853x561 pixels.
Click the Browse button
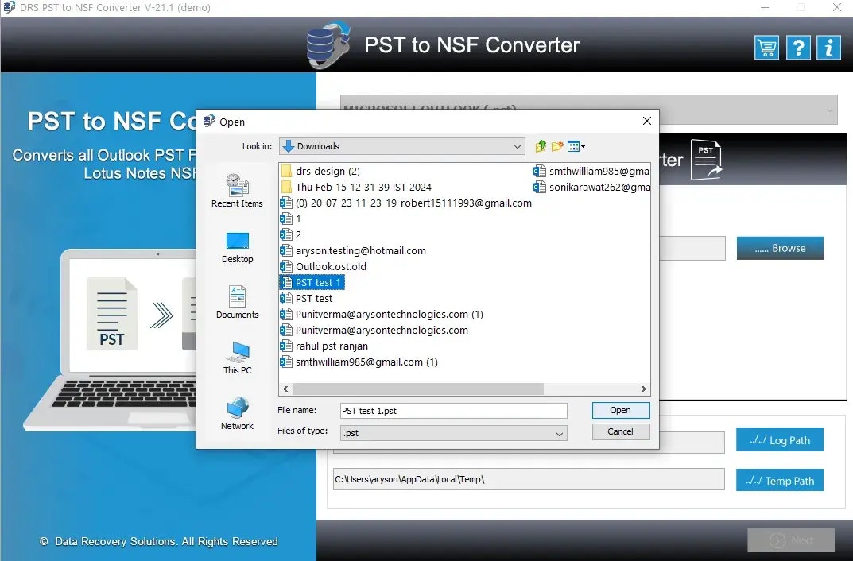tap(780, 248)
